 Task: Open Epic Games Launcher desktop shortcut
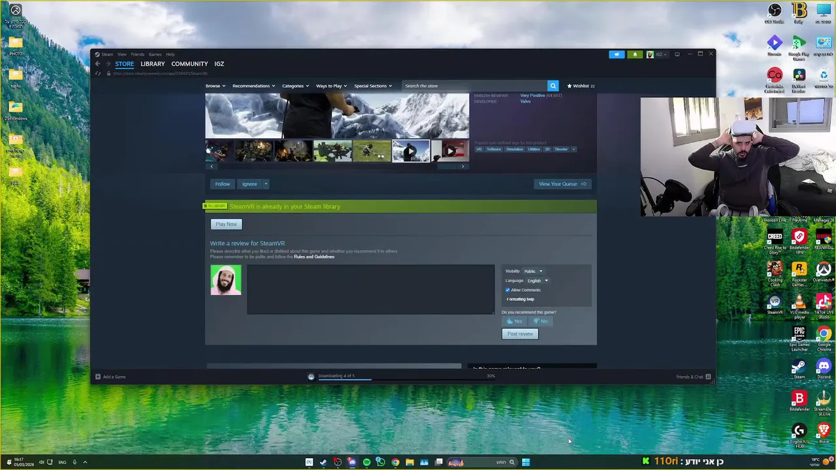799,338
